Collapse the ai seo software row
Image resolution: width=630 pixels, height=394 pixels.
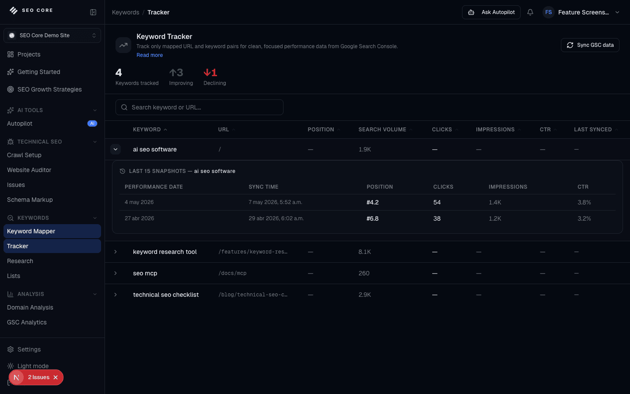pos(115,149)
